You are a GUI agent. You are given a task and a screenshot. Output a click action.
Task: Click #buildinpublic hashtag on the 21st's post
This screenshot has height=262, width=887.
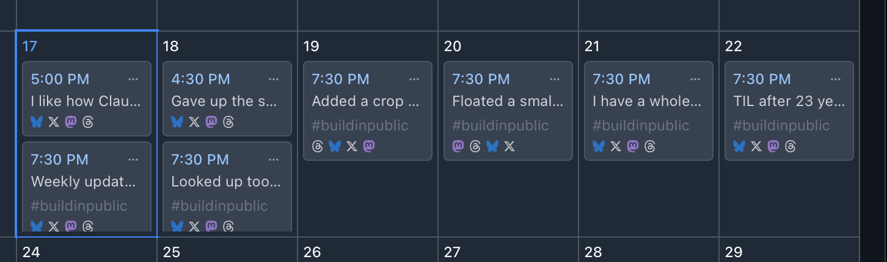(641, 126)
